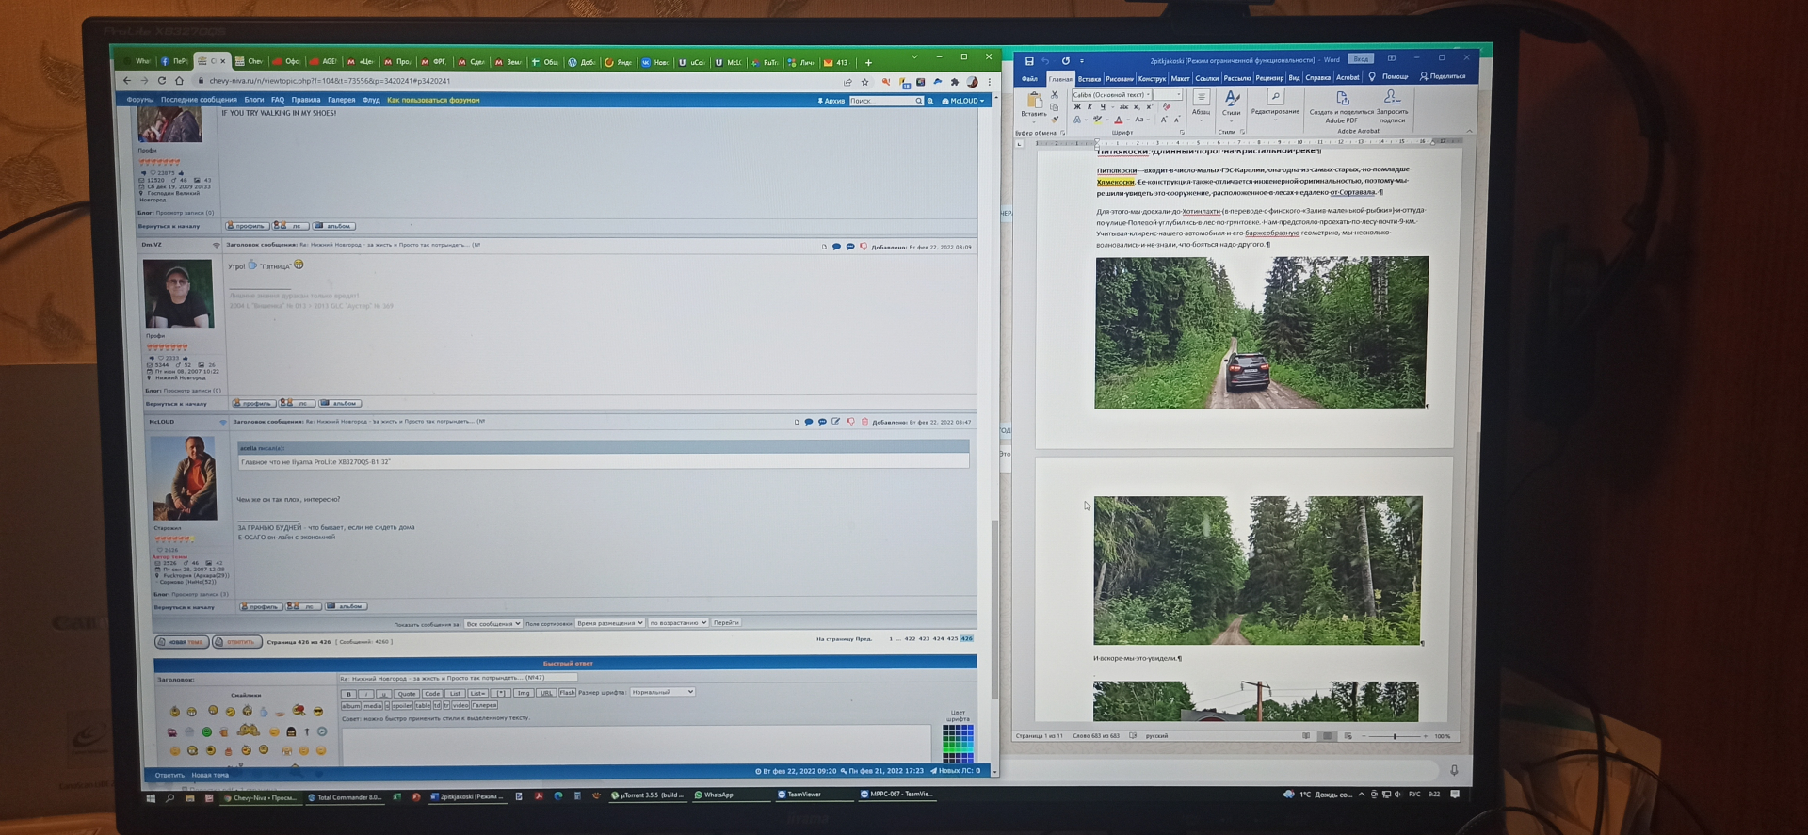
Task: Click the Cut scissors icon in Word
Action: (x=1055, y=95)
